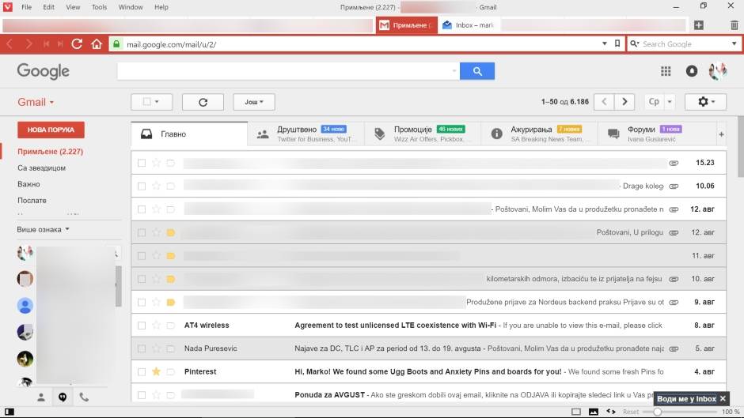Click НОВА ПОРУКА compose button
Viewport: 744px width, 418px height.
[51, 130]
